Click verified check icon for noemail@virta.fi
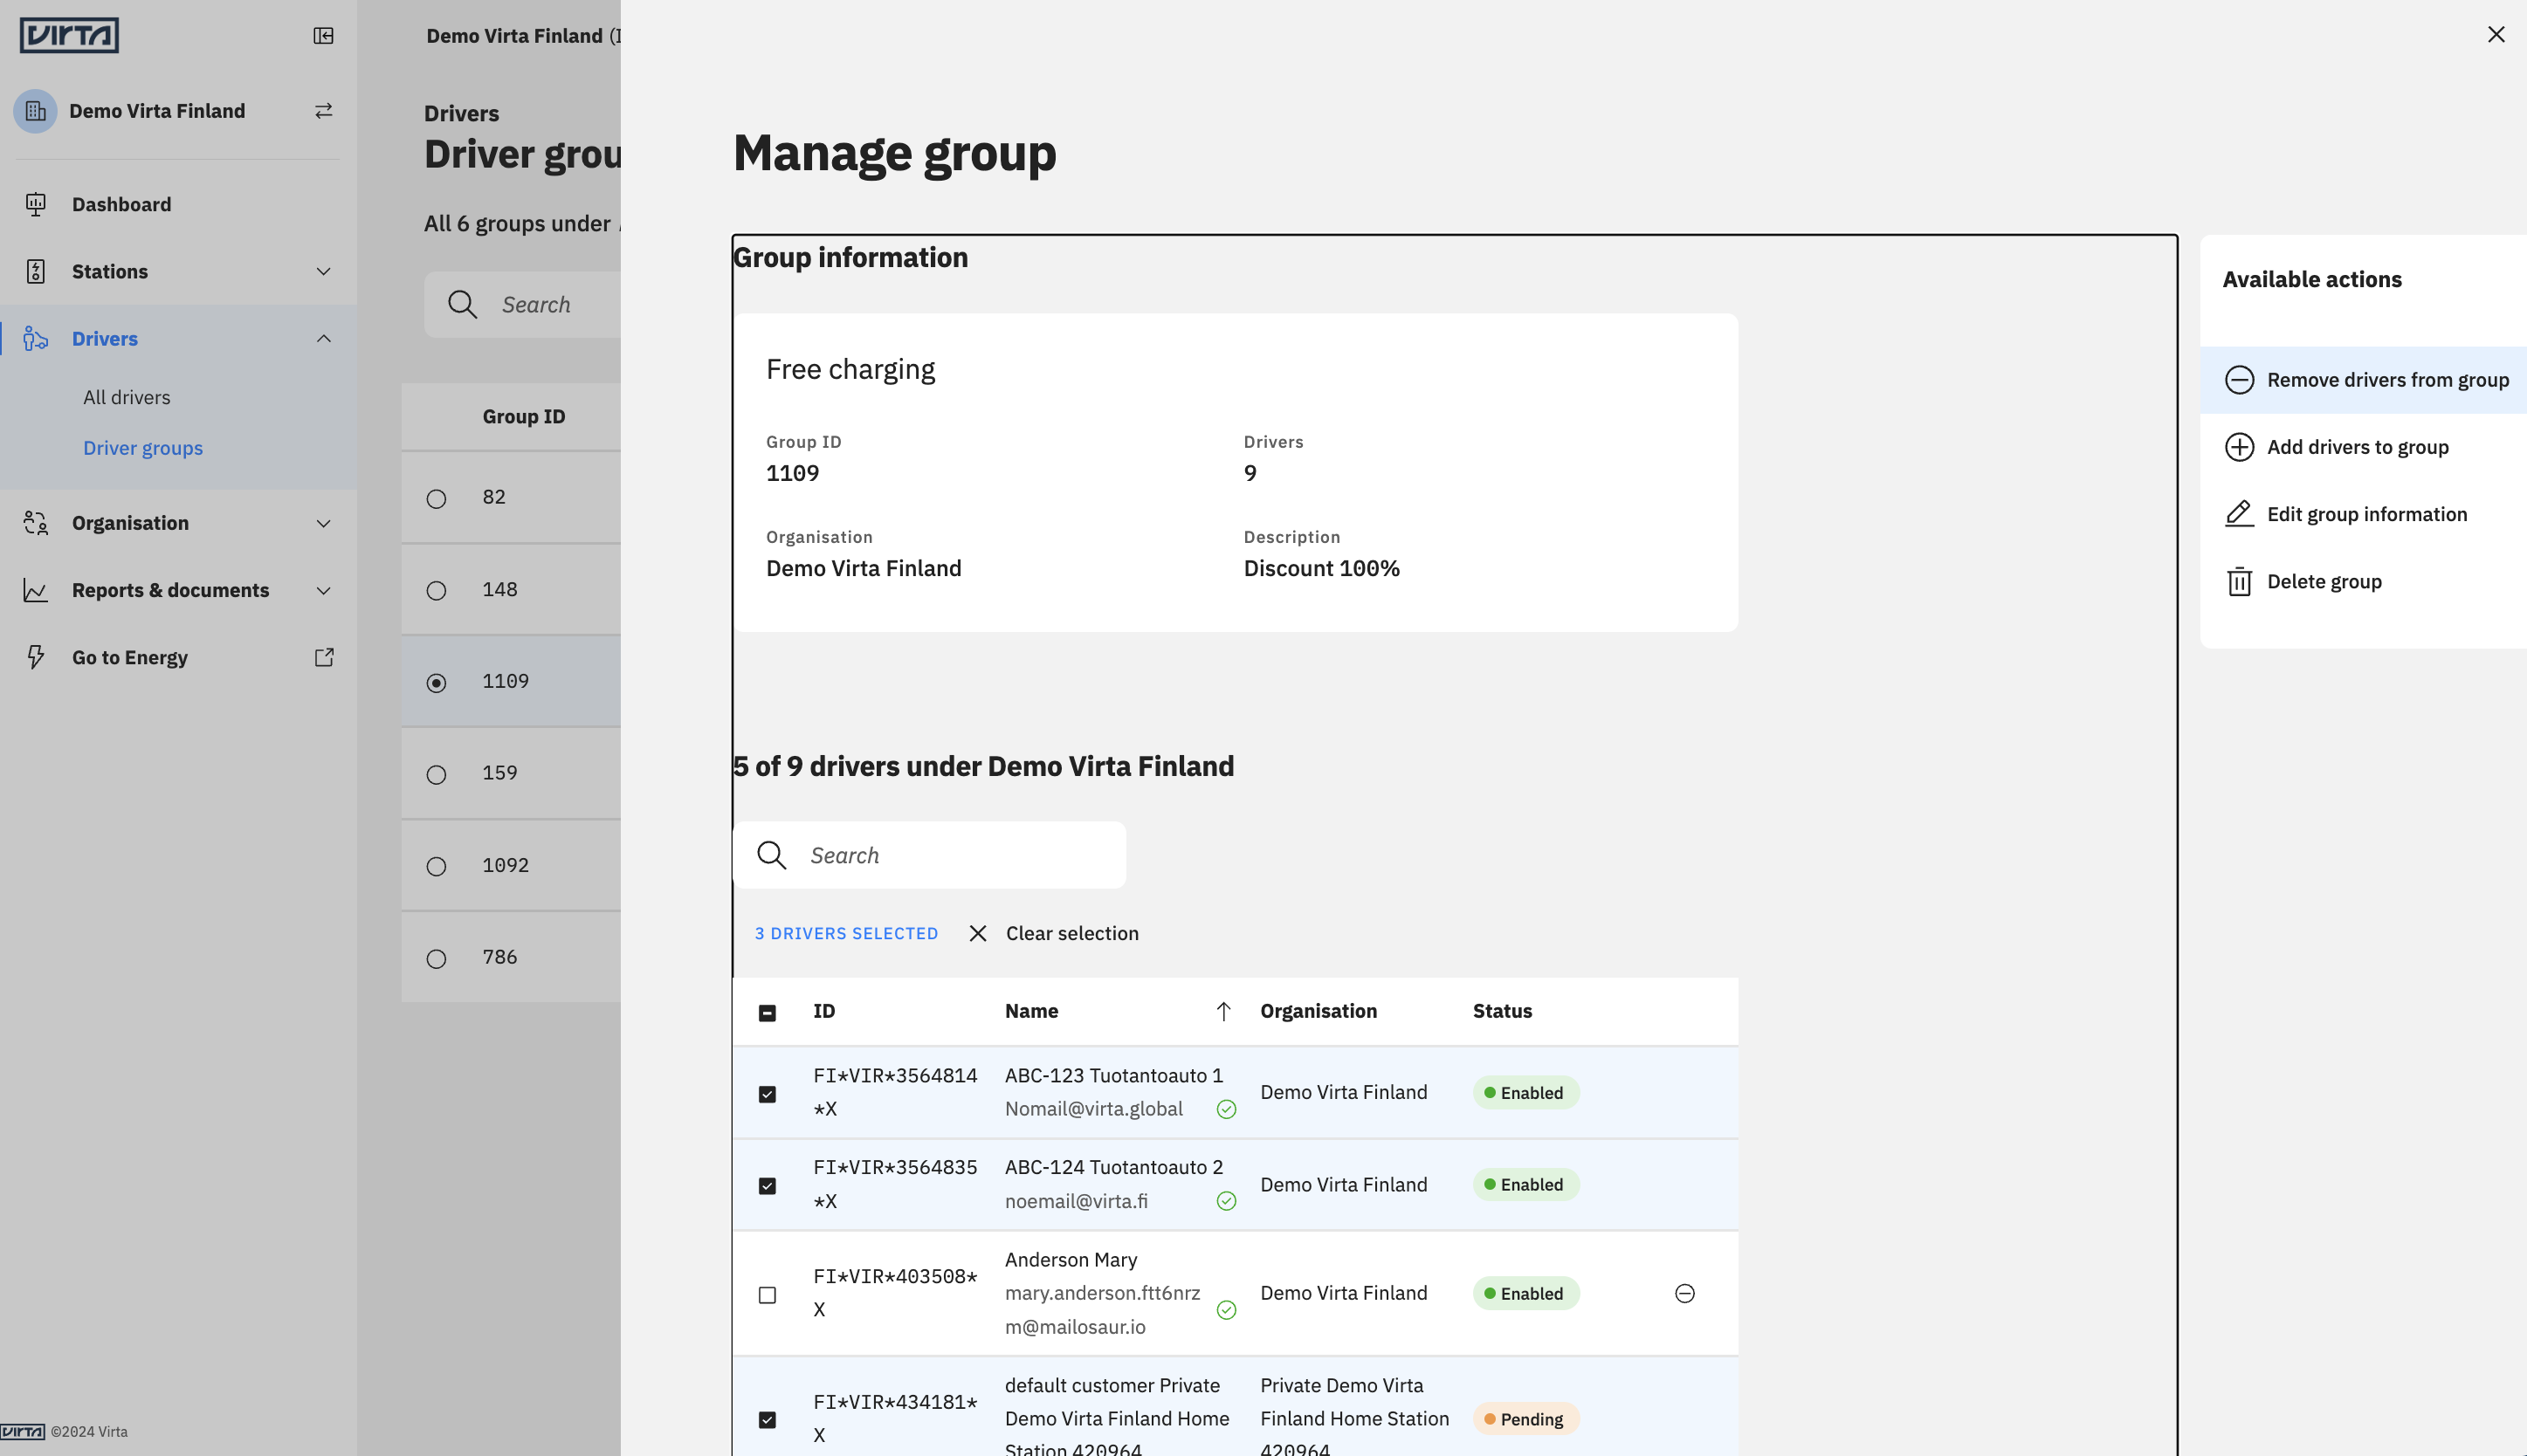Image resolution: width=2527 pixels, height=1456 pixels. pos(1226,1201)
